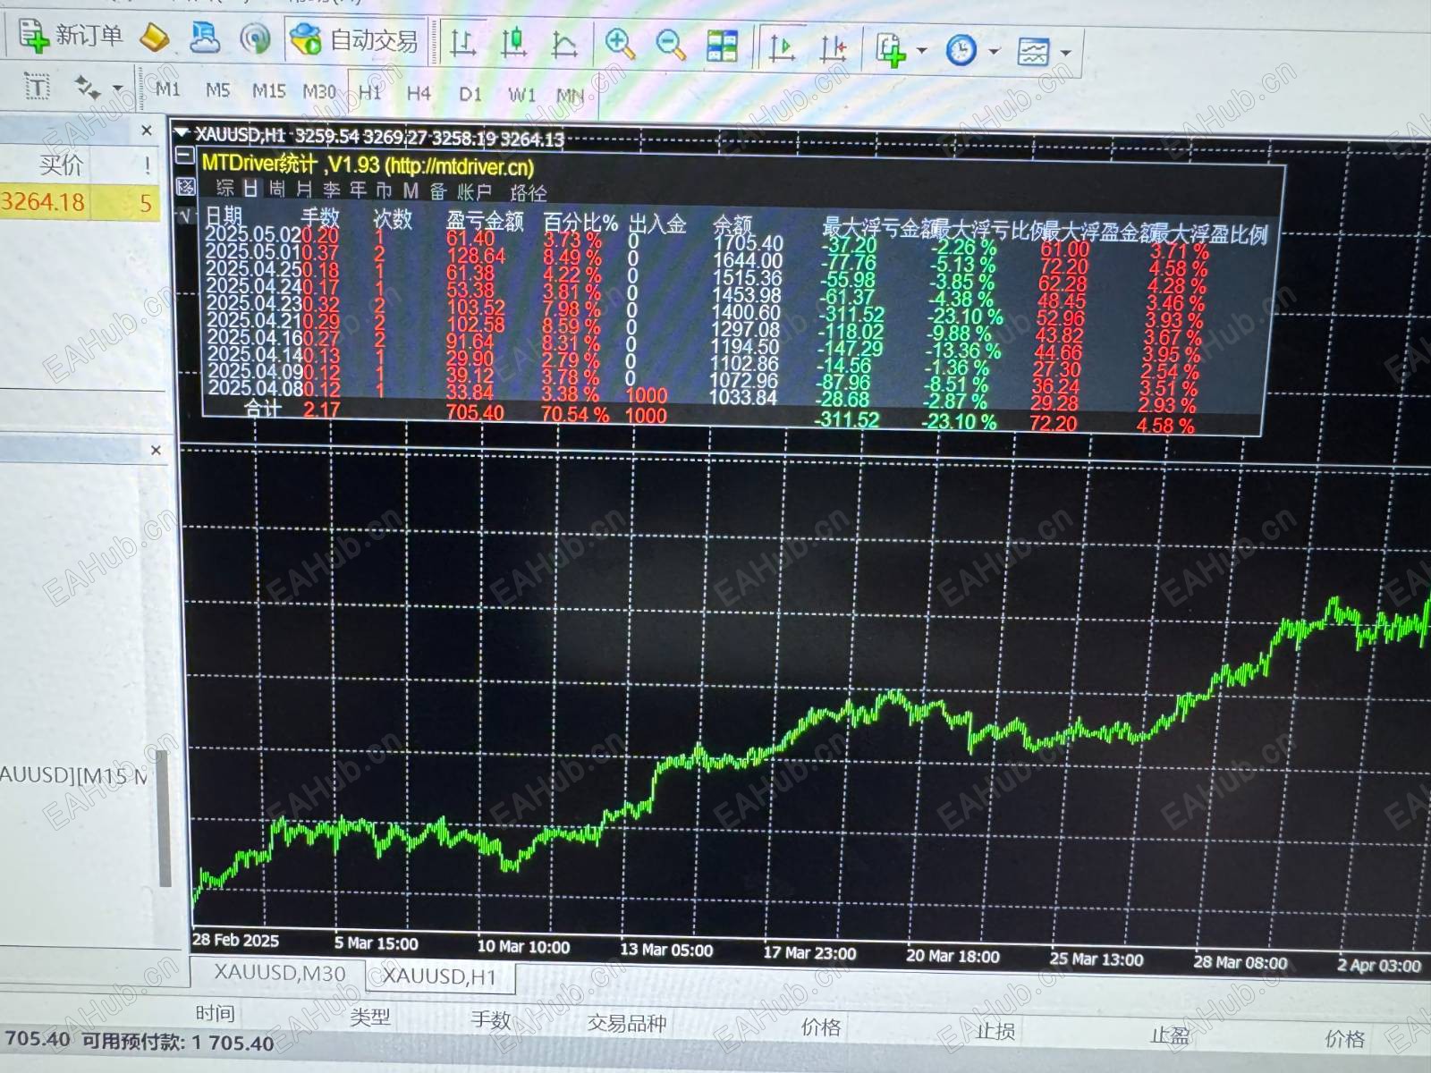Screen dimensions: 1431x1073
Task: Select the M15 timeframe
Action: click(x=268, y=91)
